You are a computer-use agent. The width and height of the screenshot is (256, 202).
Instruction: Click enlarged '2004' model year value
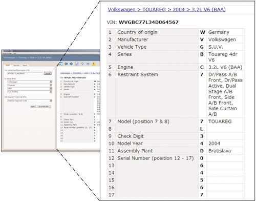(225, 144)
